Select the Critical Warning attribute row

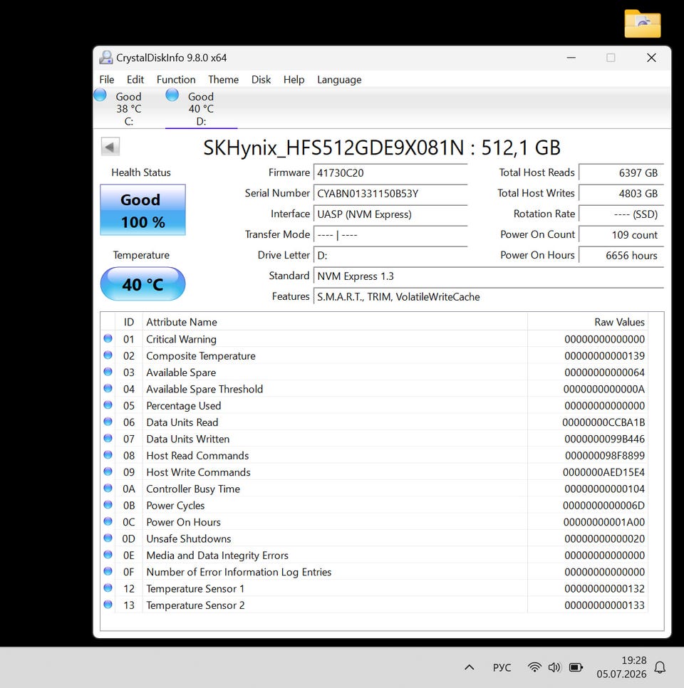(375, 339)
